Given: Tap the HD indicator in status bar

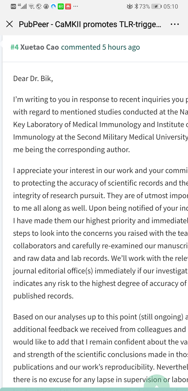Looking at the screenshot, I should click(x=13, y=6).
